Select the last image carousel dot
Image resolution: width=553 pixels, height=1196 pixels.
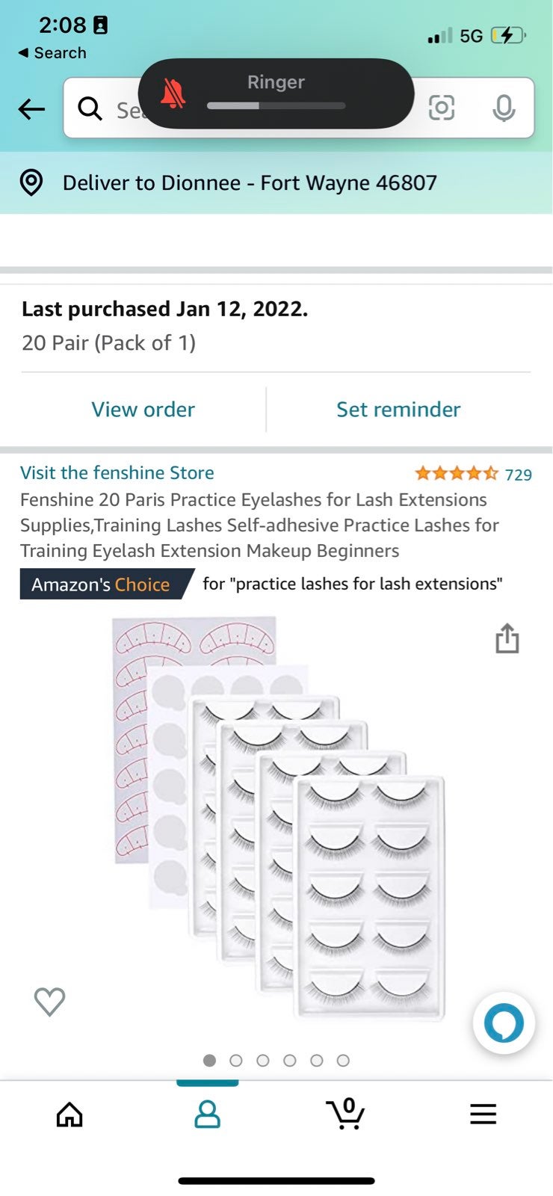click(x=343, y=1061)
